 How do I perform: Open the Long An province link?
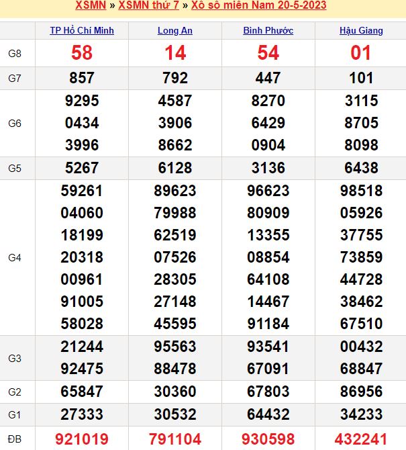click(x=175, y=31)
